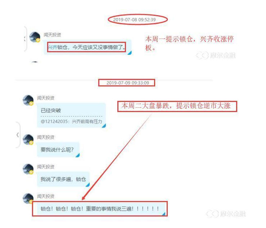Click the avatar beside 我说了很多遍 message

coord(28,169)
